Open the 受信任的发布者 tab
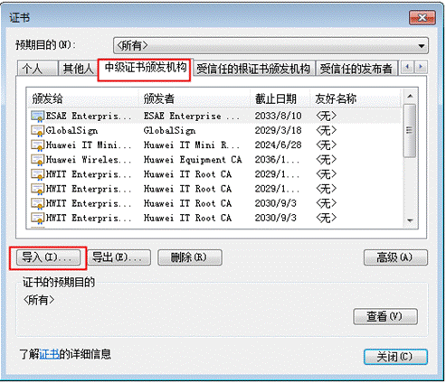The width and height of the screenshot is (446, 383). click(x=356, y=69)
